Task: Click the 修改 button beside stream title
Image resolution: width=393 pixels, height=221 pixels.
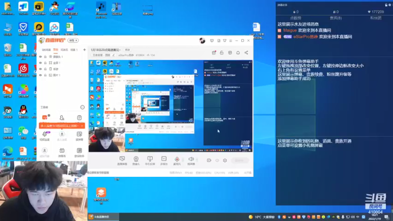Action: (x=128, y=50)
